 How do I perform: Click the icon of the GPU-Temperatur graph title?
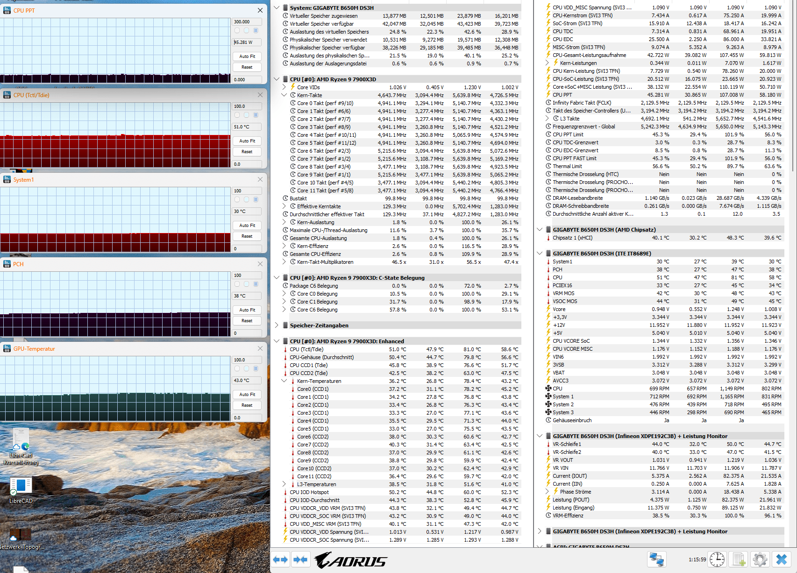pos(7,348)
